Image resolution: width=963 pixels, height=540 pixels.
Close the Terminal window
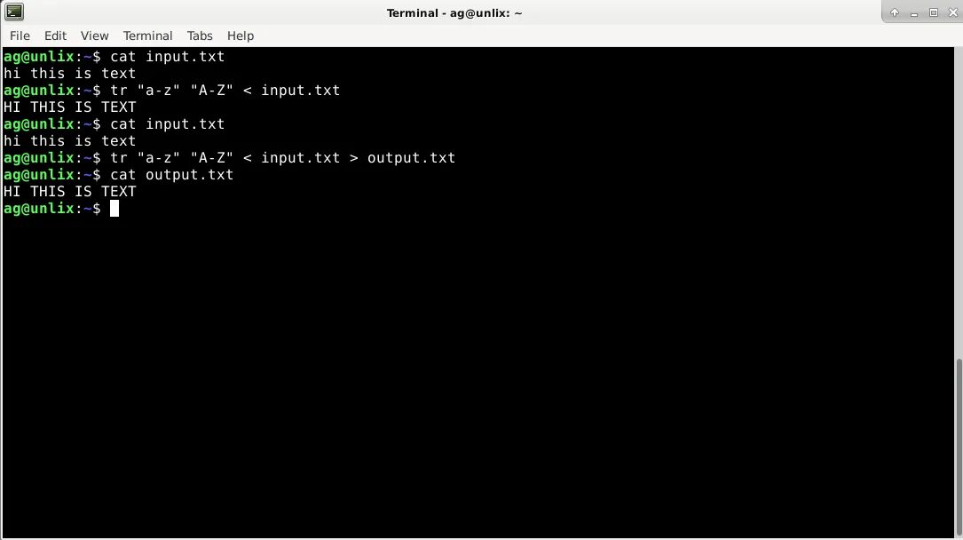pyautogui.click(x=953, y=12)
